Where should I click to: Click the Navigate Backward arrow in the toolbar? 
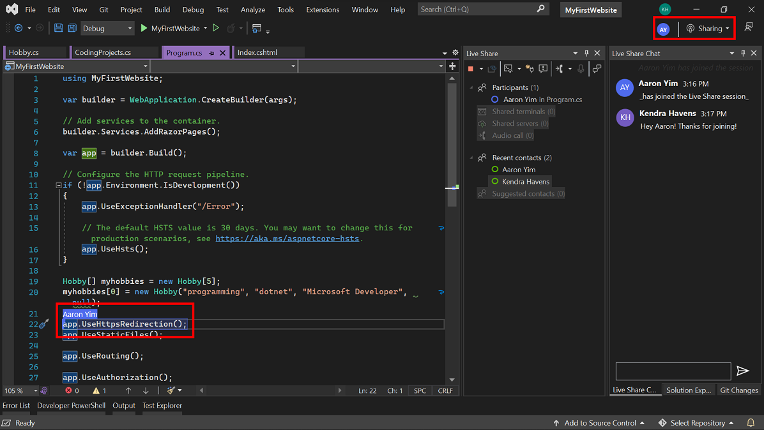click(x=19, y=28)
